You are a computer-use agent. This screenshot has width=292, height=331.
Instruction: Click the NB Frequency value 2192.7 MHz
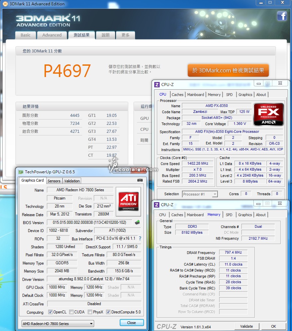tap(258, 238)
